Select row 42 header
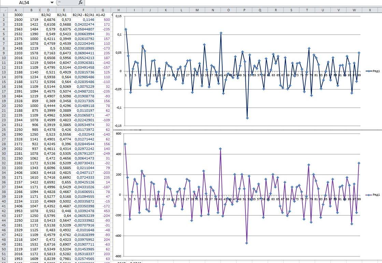Screen dimensions: 382x263 4,211
